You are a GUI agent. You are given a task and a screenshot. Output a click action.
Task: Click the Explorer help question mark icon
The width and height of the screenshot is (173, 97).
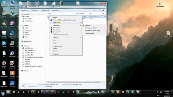(x=103, y=10)
